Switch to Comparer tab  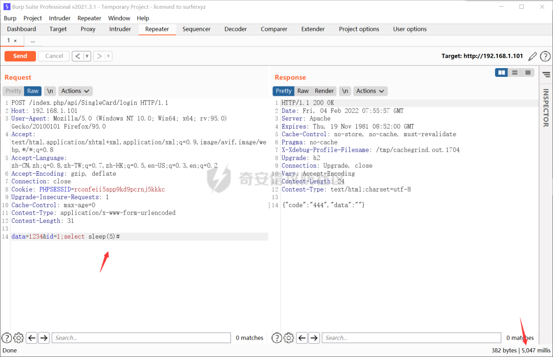[274, 29]
